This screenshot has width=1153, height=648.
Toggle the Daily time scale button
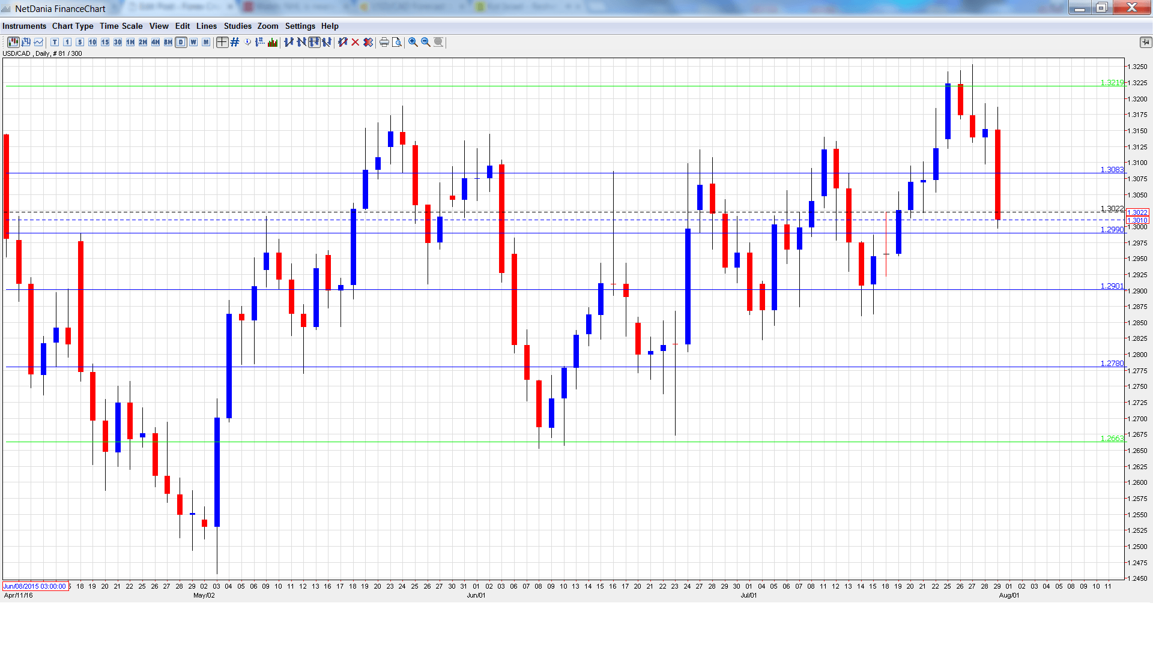tap(181, 42)
